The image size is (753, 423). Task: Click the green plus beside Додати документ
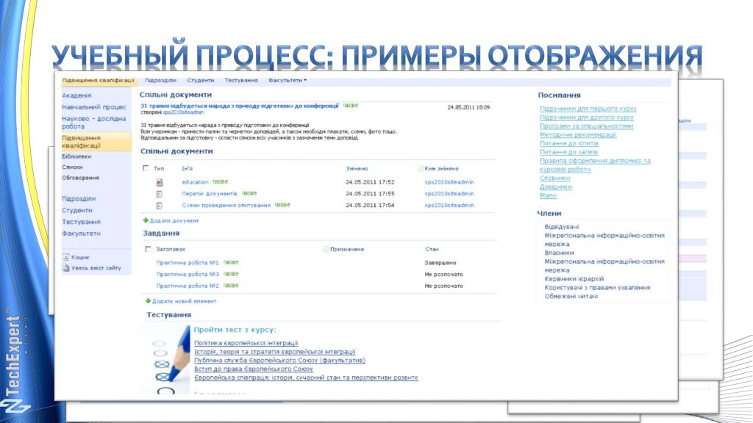tap(146, 220)
